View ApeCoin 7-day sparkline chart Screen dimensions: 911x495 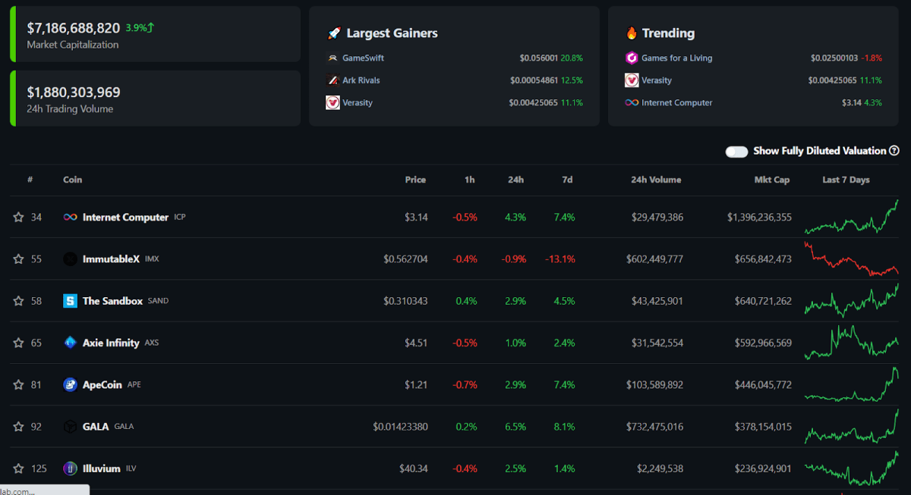pos(852,384)
